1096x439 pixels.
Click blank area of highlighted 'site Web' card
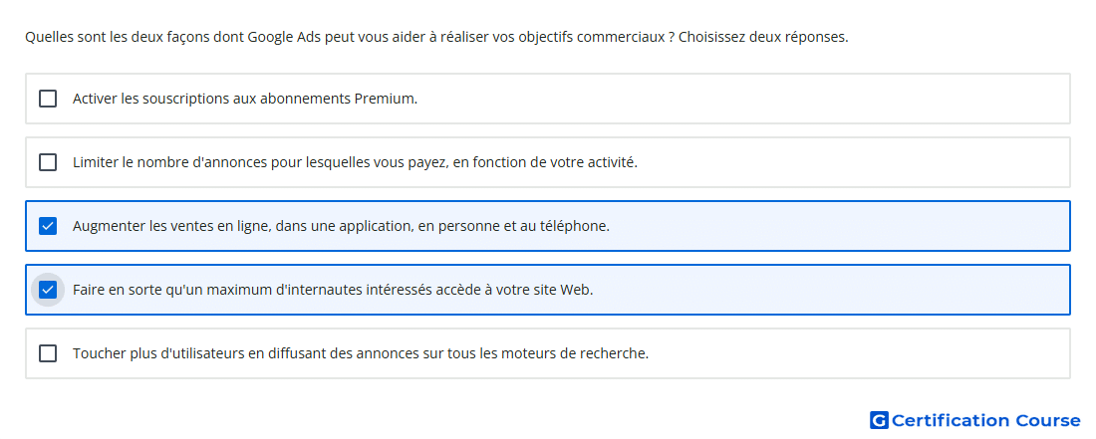(x=832, y=290)
